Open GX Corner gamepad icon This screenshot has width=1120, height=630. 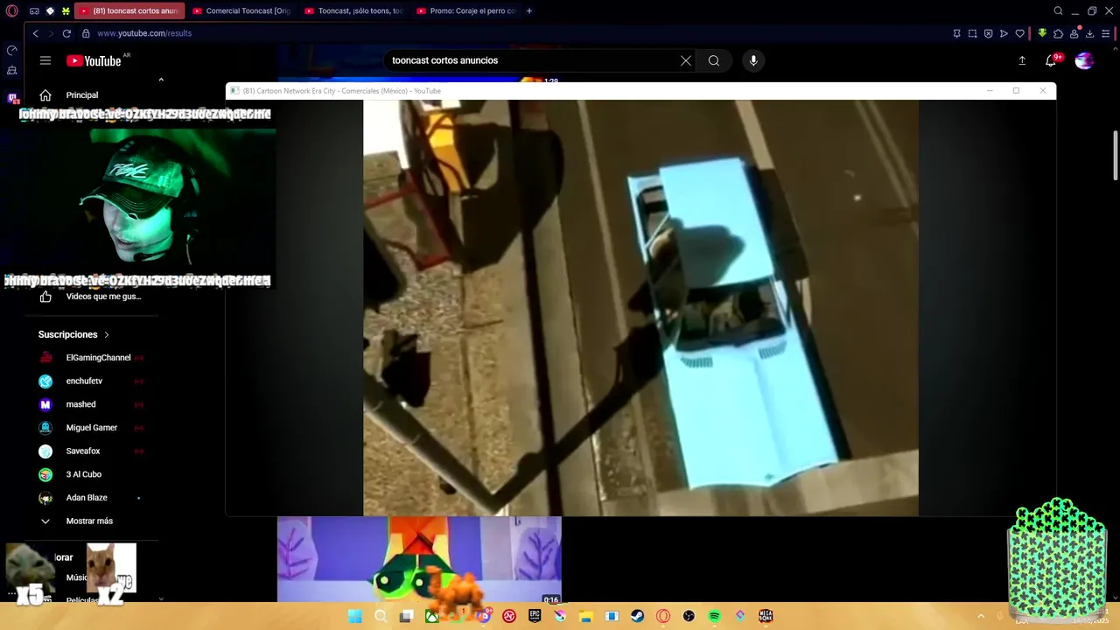34,11
